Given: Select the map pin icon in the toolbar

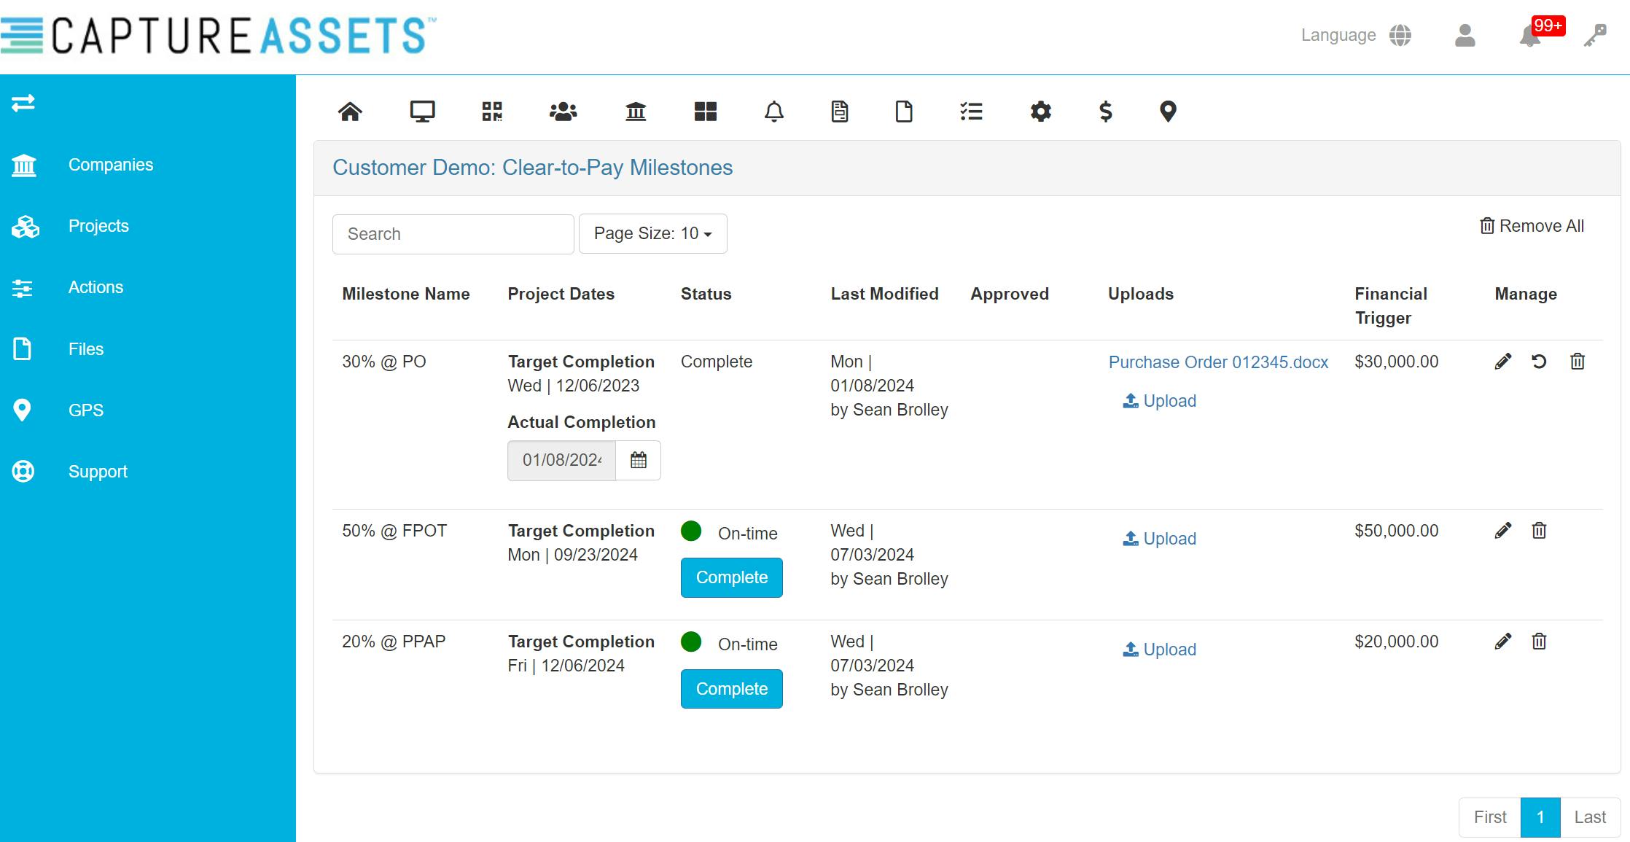Looking at the screenshot, I should (1168, 112).
